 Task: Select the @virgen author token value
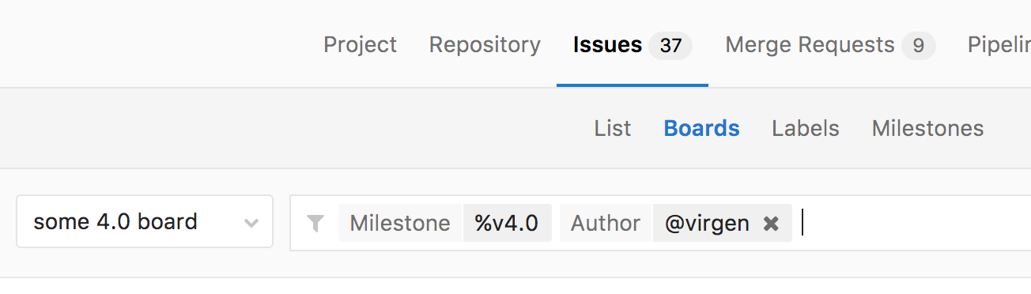[x=707, y=223]
